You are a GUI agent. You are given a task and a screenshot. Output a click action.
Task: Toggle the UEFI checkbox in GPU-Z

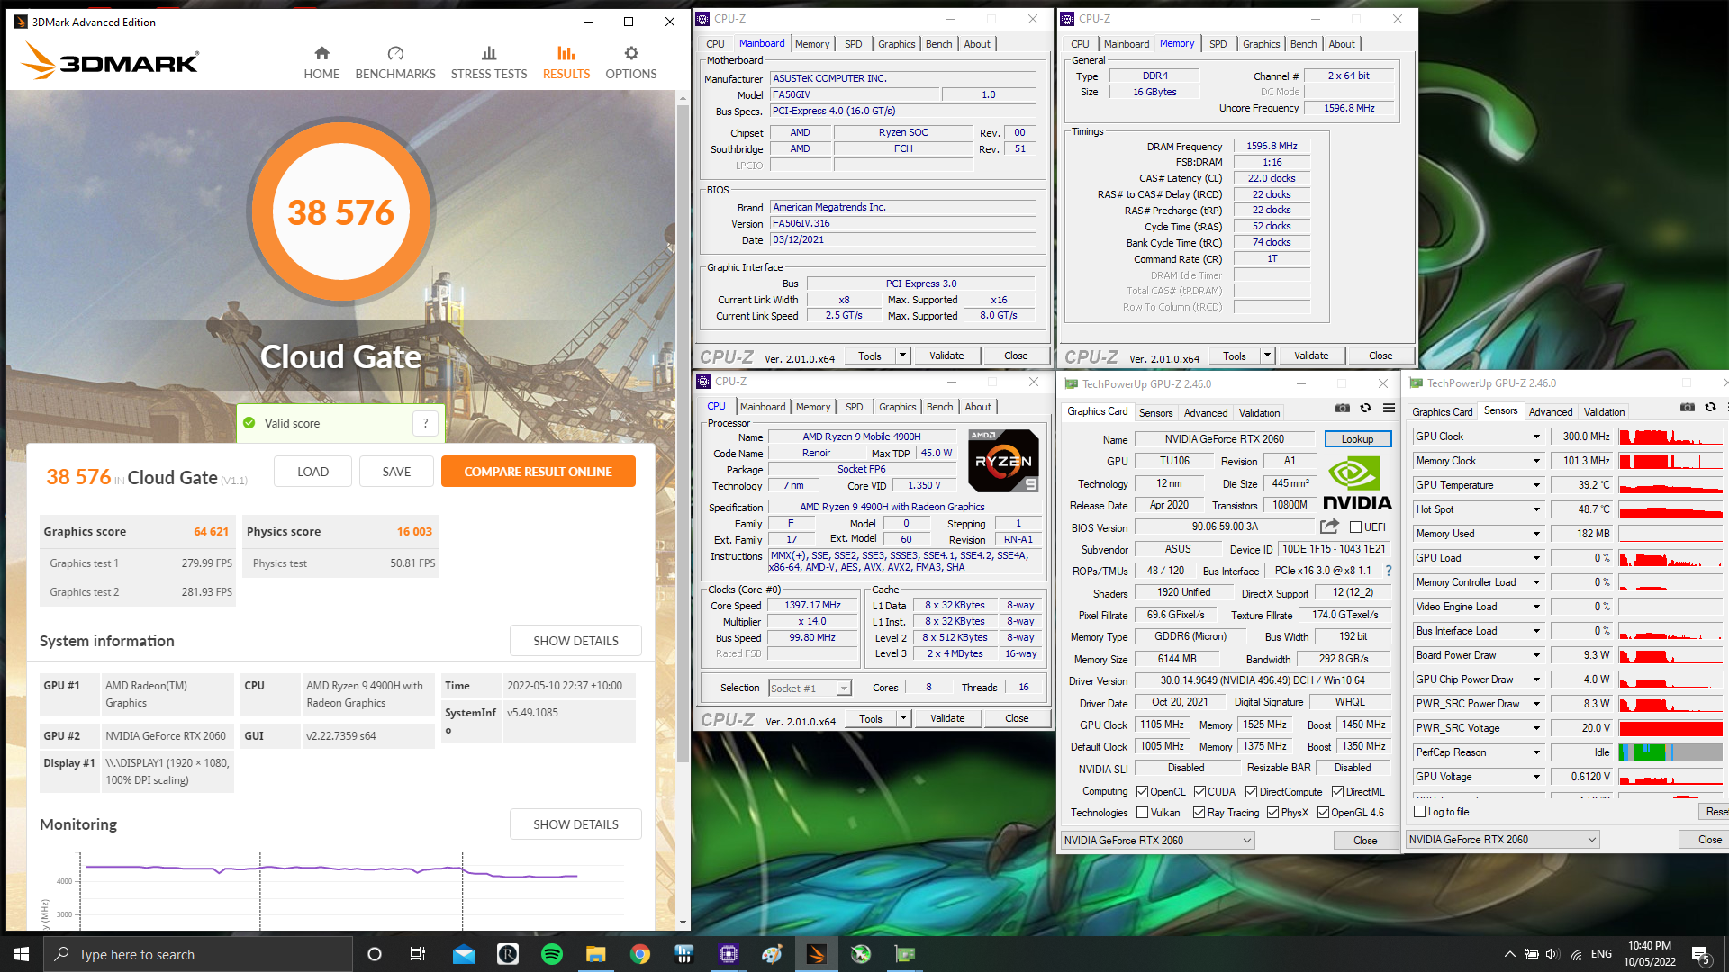(1355, 527)
